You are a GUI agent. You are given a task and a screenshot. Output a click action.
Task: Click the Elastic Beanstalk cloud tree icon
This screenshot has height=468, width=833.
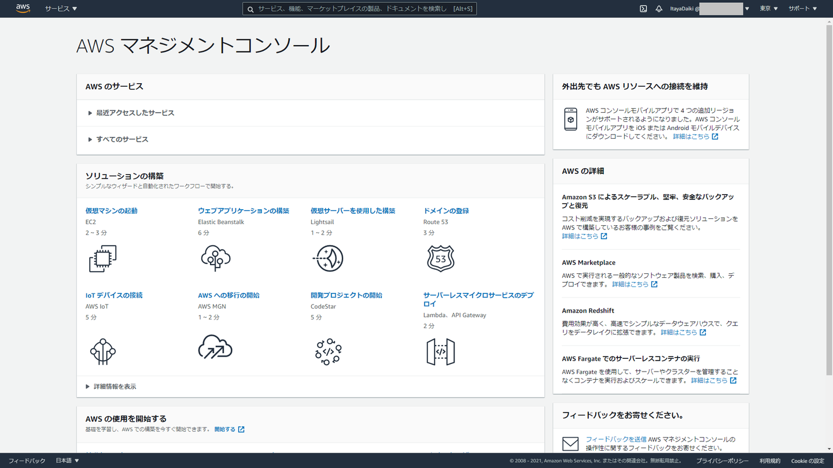pyautogui.click(x=215, y=258)
